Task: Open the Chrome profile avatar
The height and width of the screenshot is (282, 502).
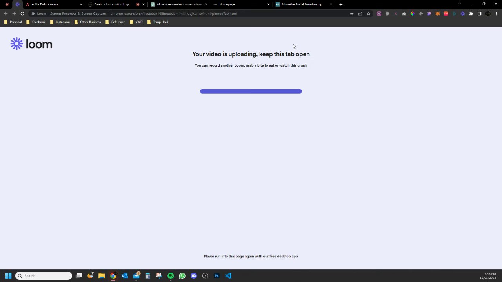Action: 488,14
